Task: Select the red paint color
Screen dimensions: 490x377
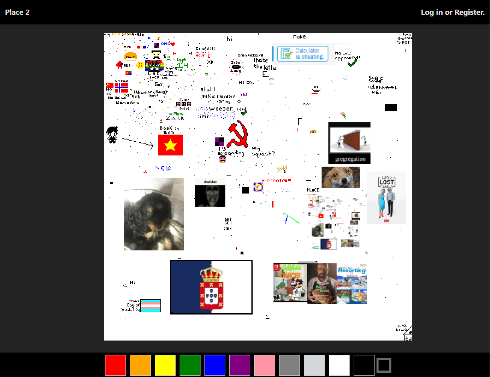Action: 115,365
